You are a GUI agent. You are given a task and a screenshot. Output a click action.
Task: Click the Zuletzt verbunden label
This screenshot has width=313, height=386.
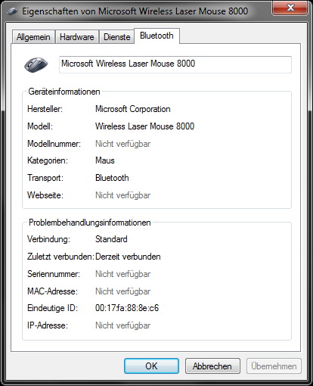60,257
